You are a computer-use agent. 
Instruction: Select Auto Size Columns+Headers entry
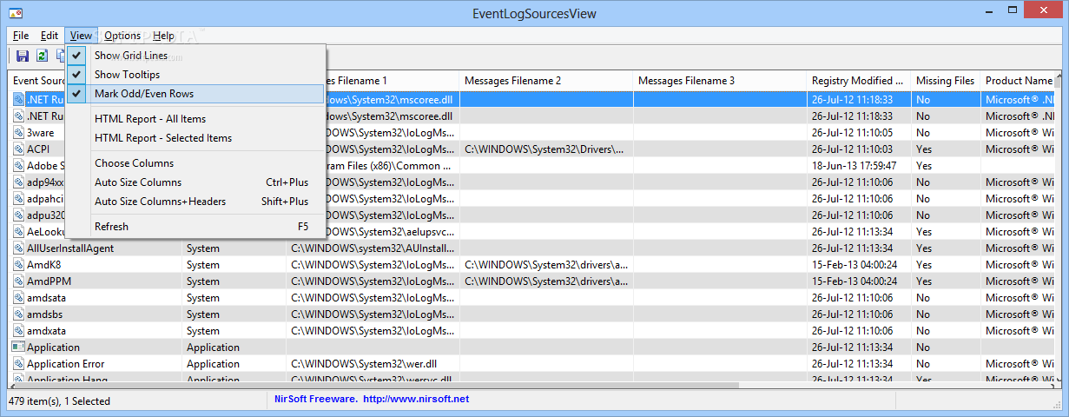click(195, 202)
